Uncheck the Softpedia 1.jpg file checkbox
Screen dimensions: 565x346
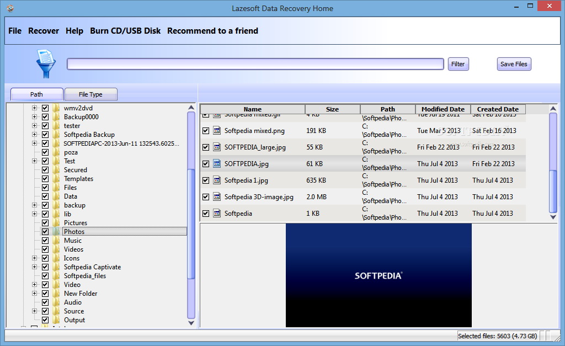206,180
